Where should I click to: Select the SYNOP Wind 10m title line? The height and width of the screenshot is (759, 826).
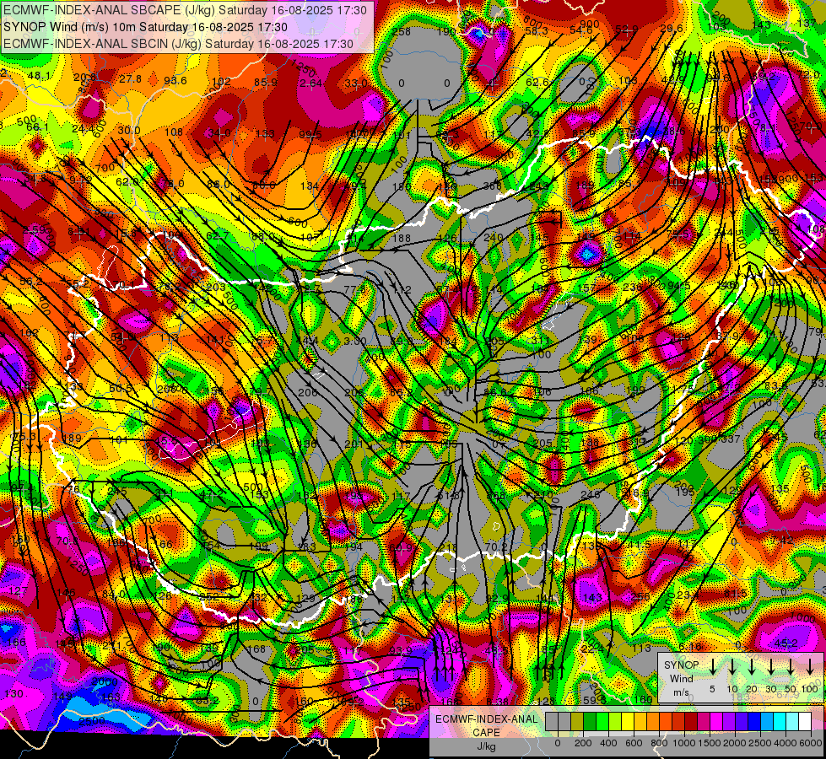(145, 27)
